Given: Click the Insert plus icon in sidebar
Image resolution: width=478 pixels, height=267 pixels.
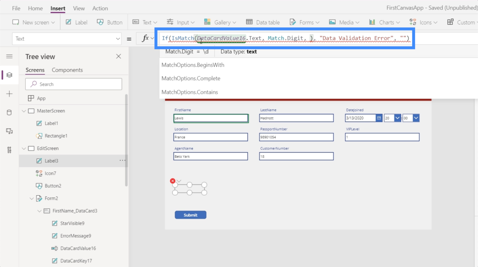Looking at the screenshot, I should pos(9,94).
